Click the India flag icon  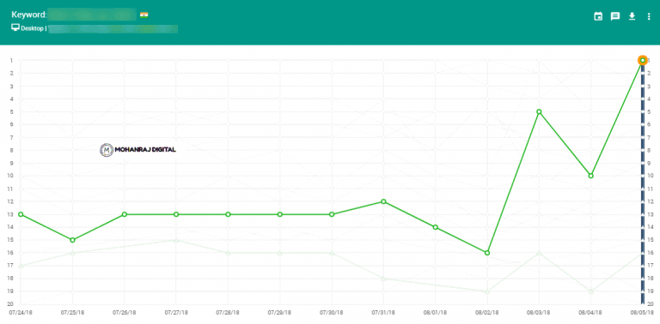[x=144, y=15]
